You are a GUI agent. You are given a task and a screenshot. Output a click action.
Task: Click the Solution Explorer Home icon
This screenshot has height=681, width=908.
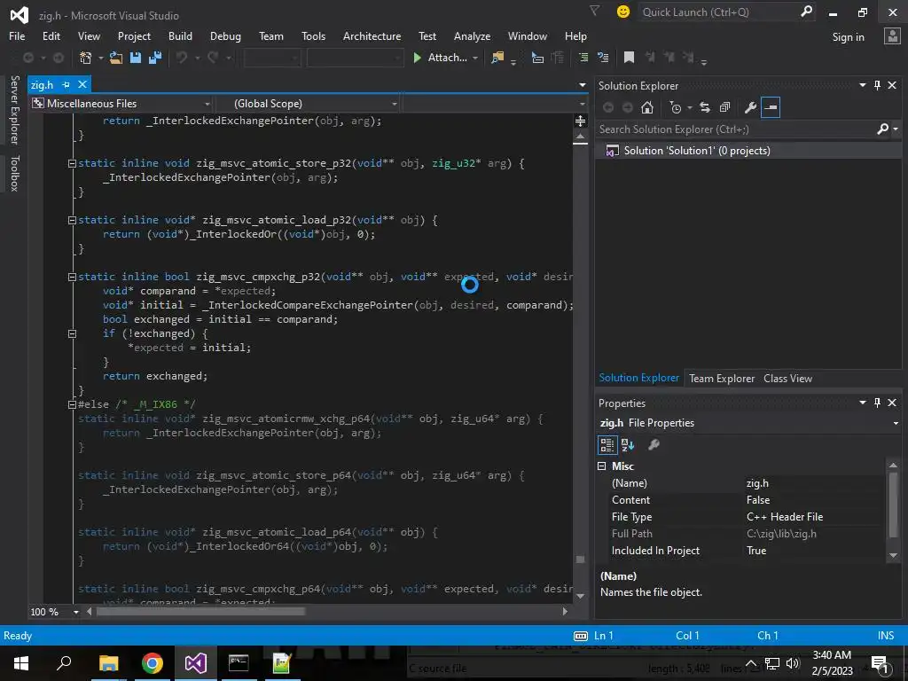646,107
